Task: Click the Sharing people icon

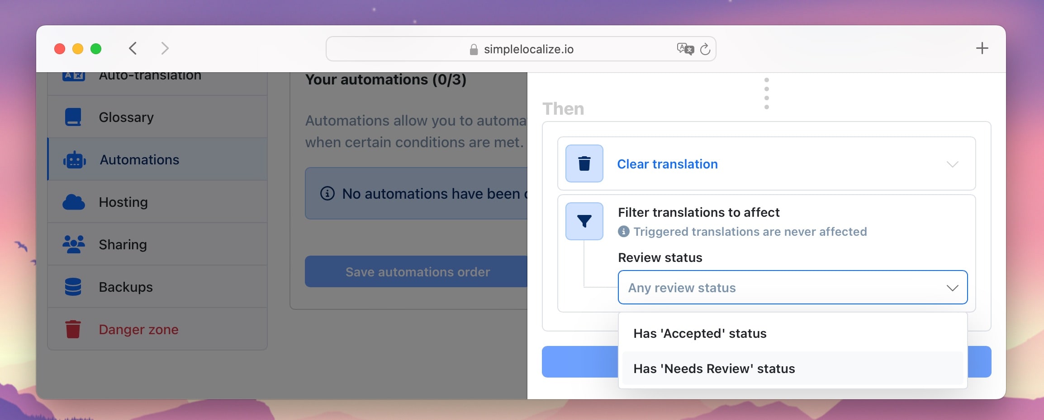Action: (73, 244)
